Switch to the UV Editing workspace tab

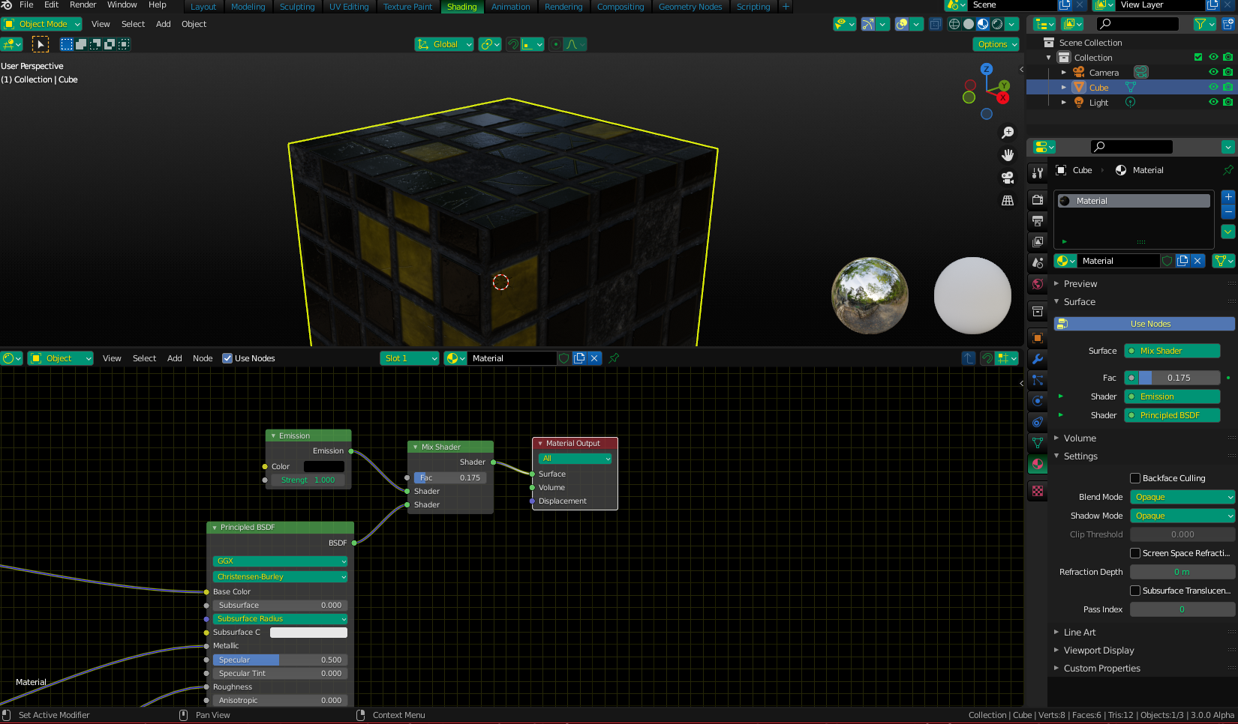349,7
